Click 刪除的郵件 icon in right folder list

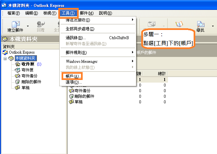[71, 96]
